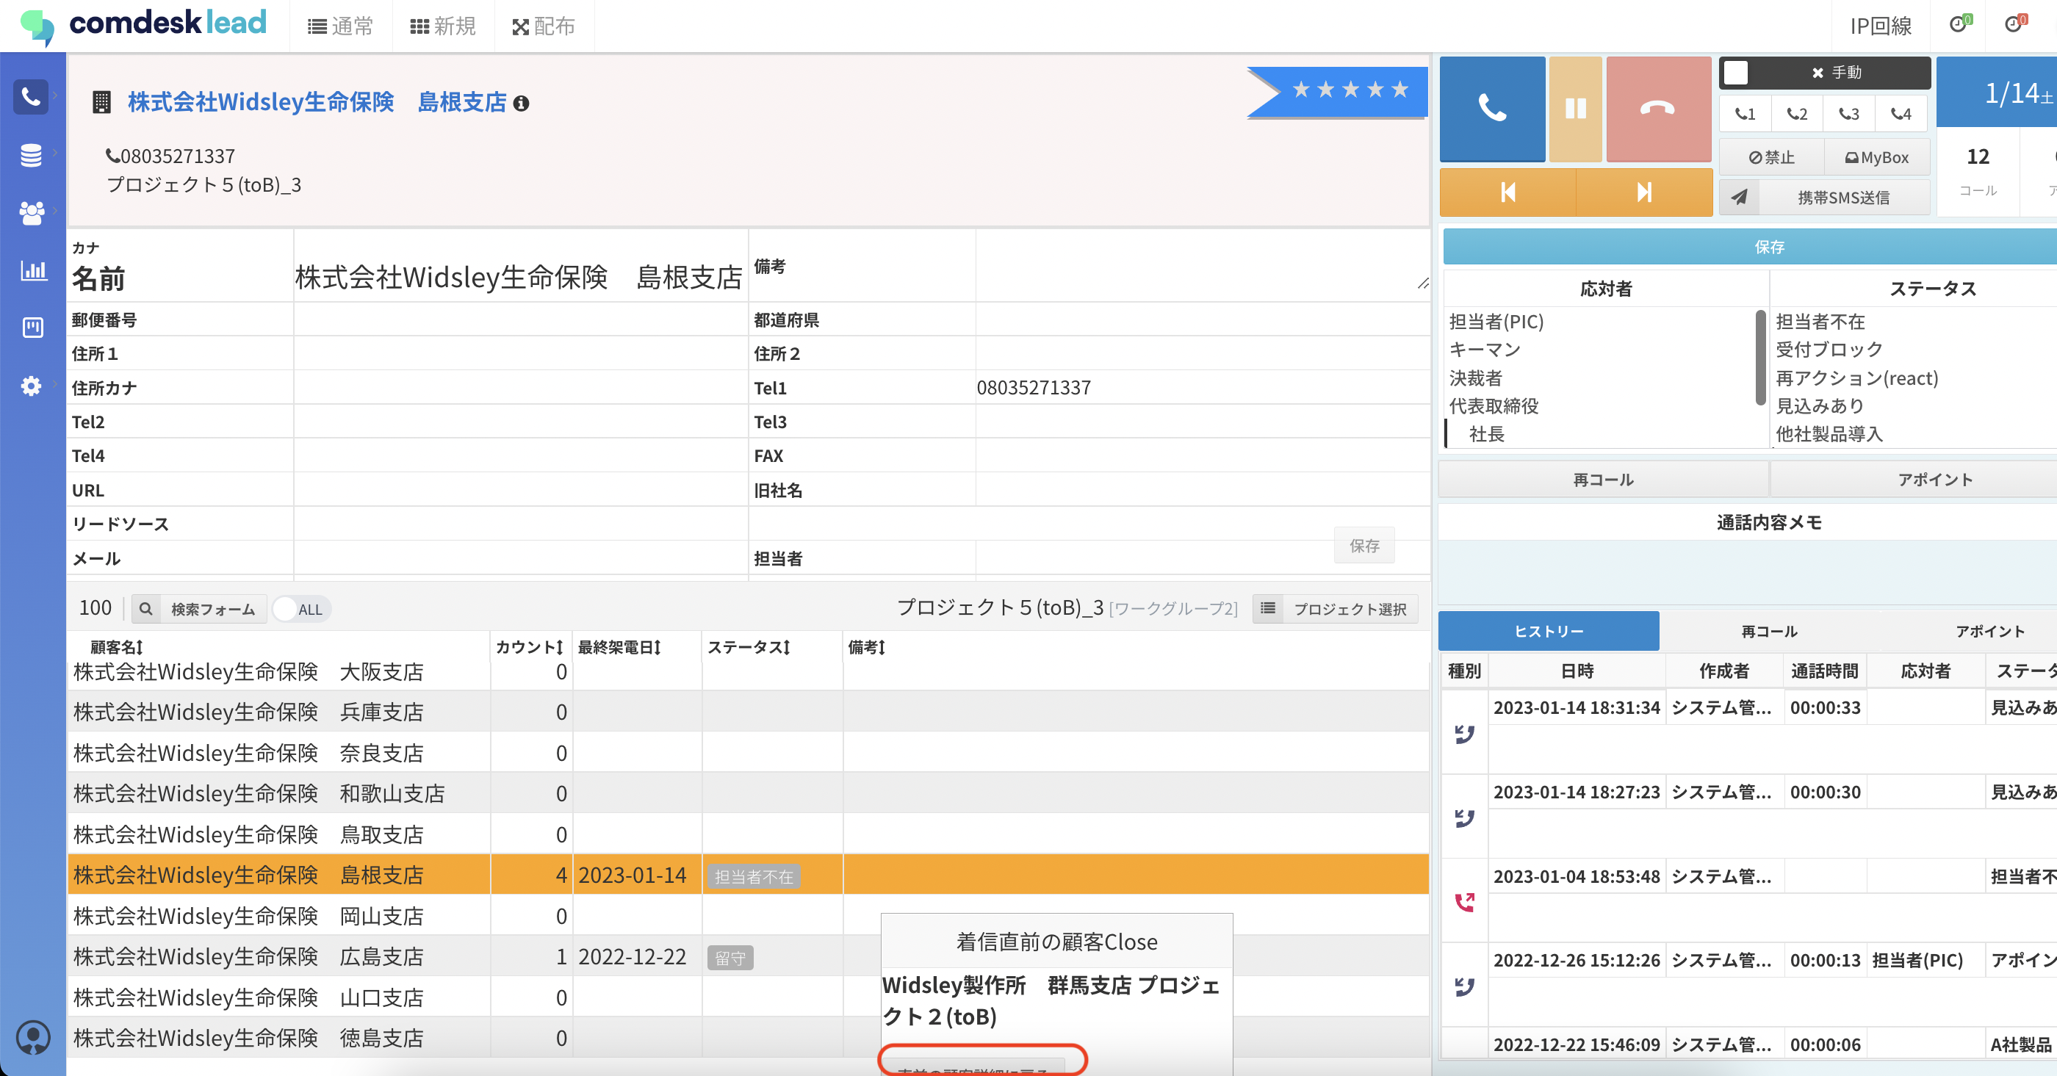2057x1076 pixels.
Task: Open the bar chart reports sidebar icon
Action: pos(33,270)
